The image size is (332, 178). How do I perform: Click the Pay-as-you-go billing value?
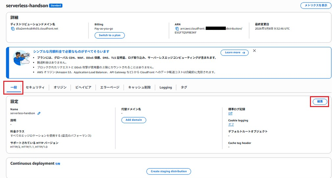(104, 29)
